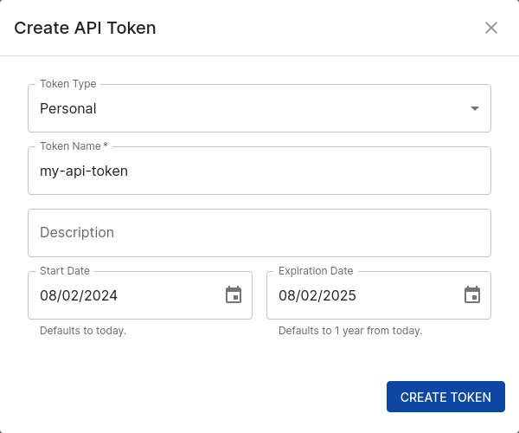Select the month in Expiration Date
The height and width of the screenshot is (433, 519).
(287, 295)
